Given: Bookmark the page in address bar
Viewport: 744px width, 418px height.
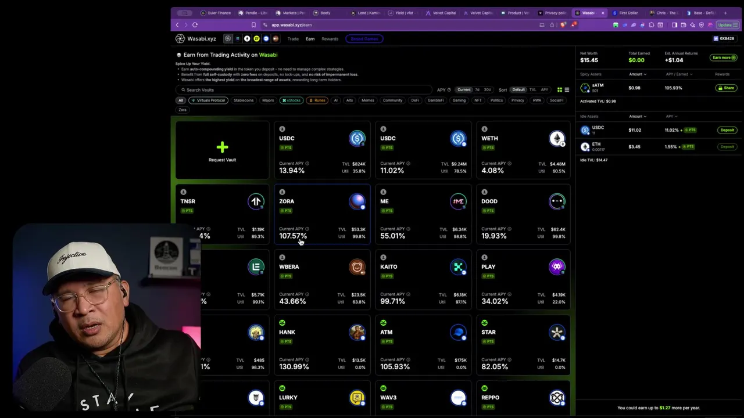Looking at the screenshot, I should point(253,25).
